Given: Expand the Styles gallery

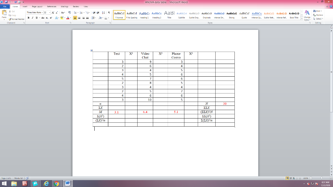Looking at the screenshot, I should (302, 19).
